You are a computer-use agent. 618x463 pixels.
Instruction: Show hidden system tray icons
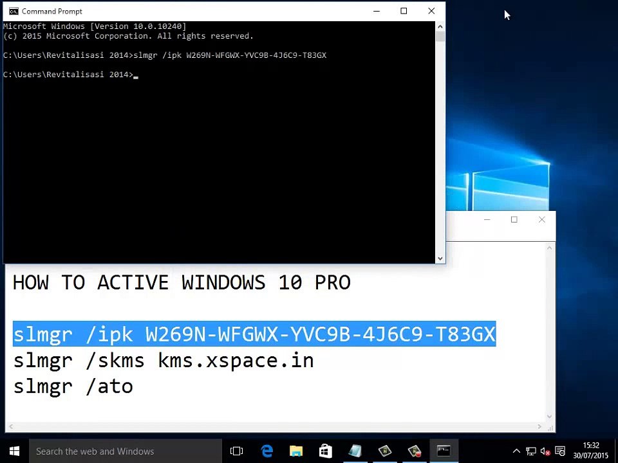point(516,451)
